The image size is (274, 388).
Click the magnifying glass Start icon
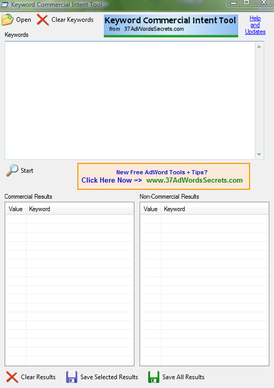point(12,171)
